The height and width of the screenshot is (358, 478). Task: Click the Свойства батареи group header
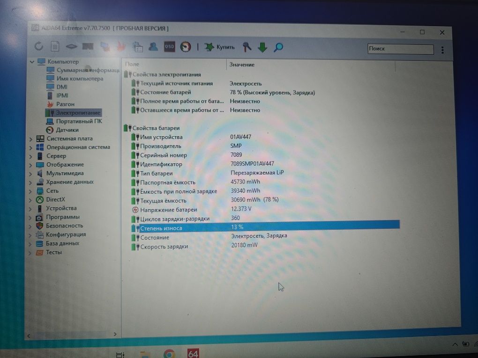click(152, 128)
